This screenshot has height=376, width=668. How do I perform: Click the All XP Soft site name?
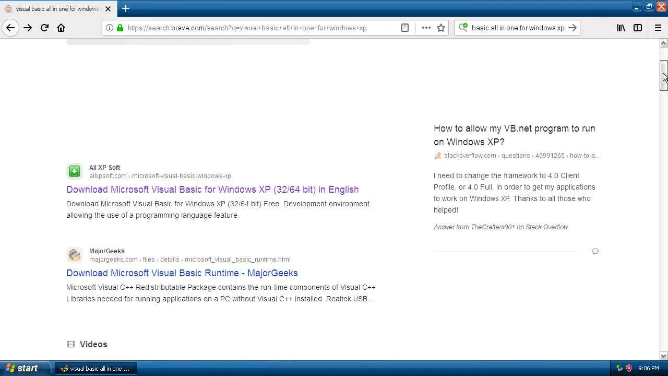(104, 168)
